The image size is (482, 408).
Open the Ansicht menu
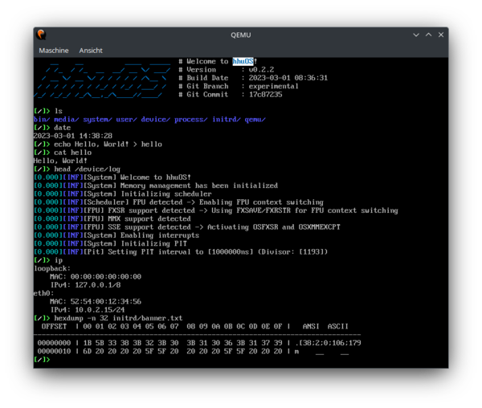click(x=91, y=51)
